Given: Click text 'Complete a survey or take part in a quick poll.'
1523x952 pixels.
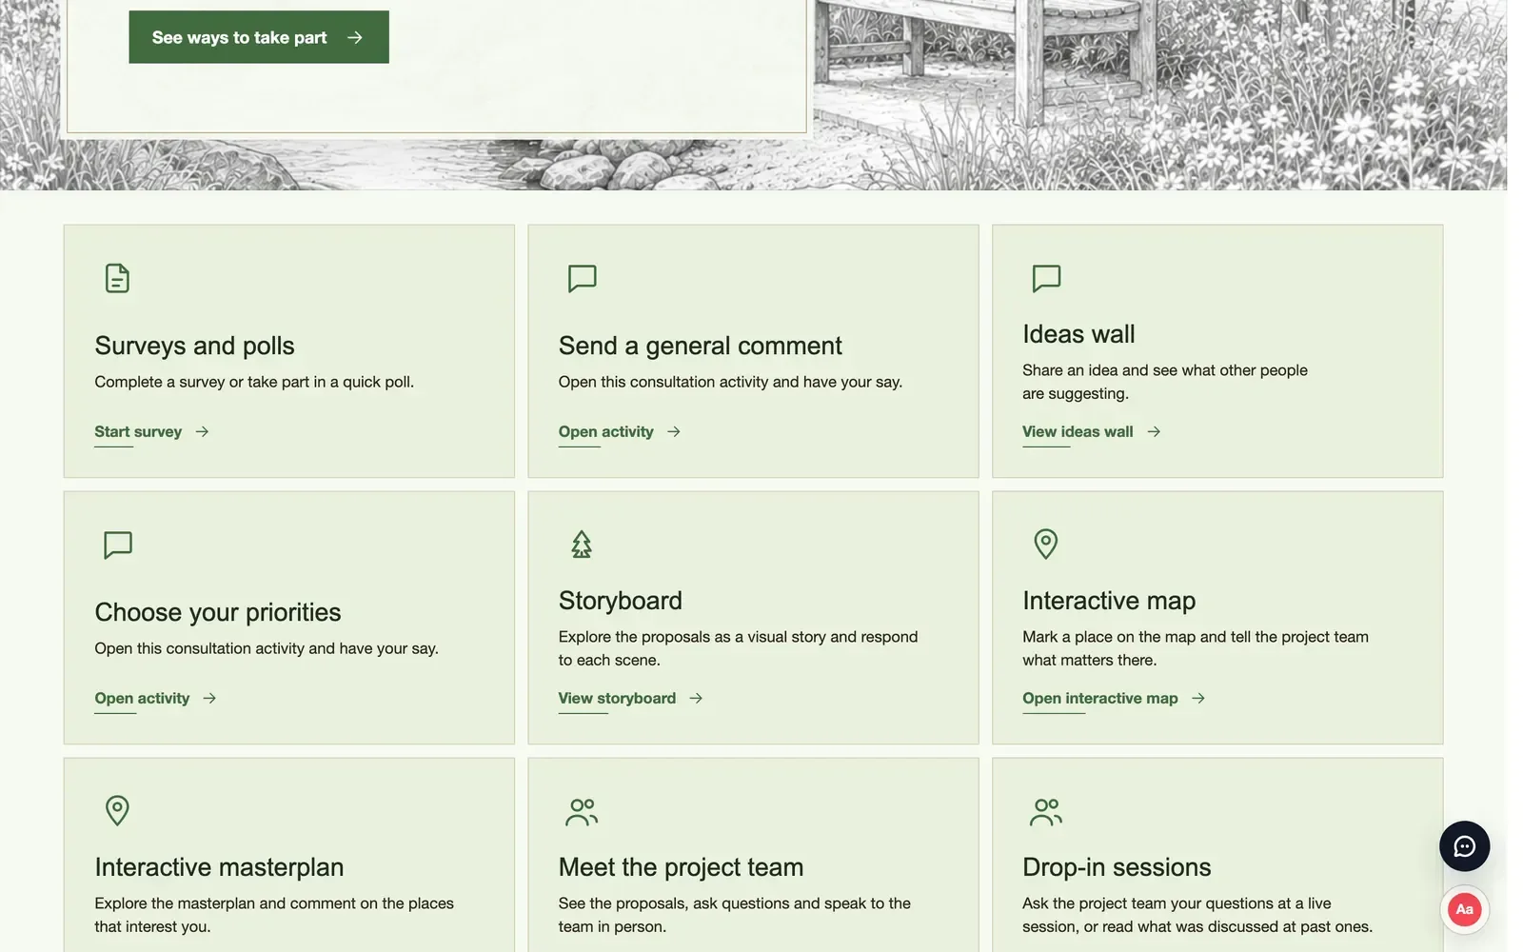Looking at the screenshot, I should coord(254,382).
